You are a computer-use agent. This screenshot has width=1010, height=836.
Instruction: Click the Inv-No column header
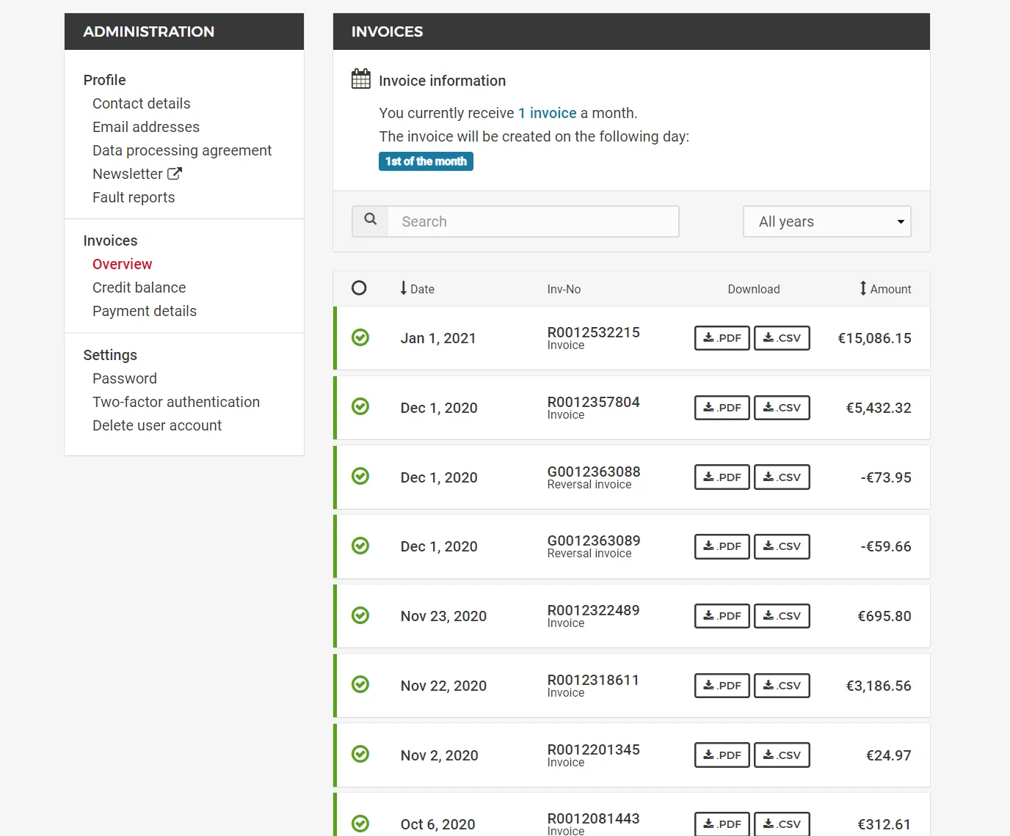(564, 289)
